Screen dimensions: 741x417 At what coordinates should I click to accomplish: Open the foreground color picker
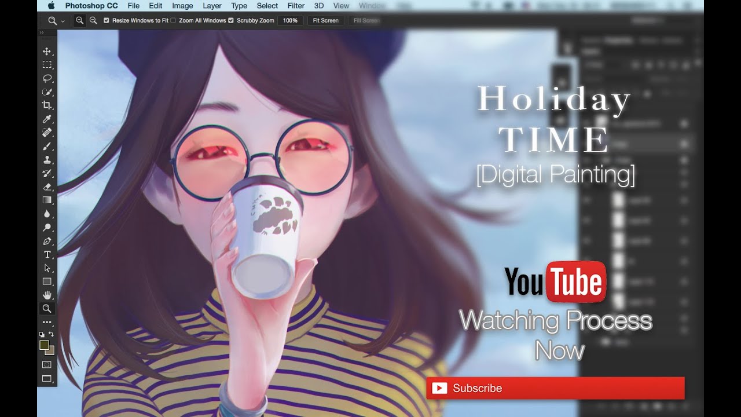44,345
